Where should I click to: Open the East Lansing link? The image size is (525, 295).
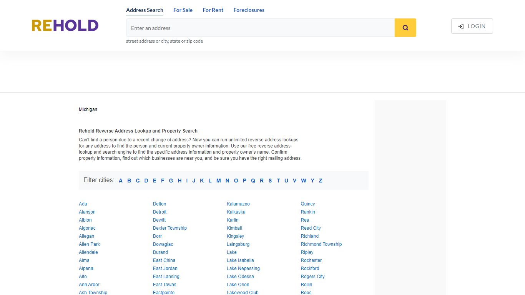pos(166,277)
